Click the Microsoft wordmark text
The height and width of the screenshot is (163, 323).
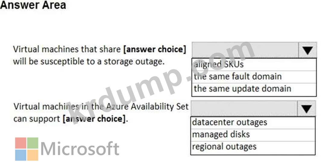(x=80, y=149)
